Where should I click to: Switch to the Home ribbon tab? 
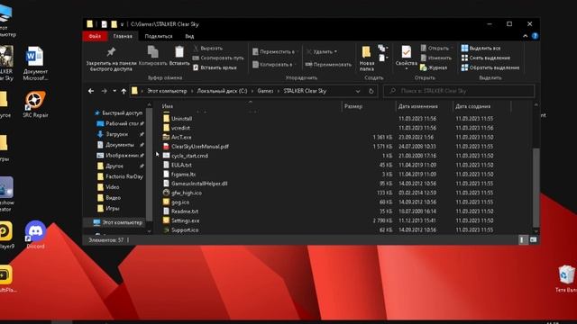point(123,36)
